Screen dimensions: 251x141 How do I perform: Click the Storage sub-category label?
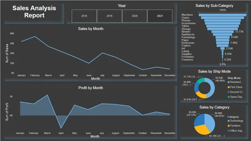[186, 29]
